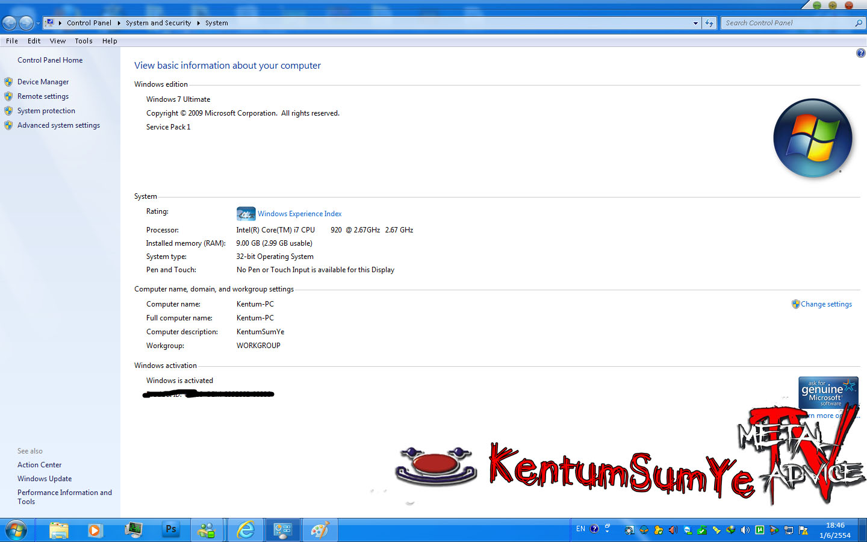The image size is (867, 542).
Task: Click Change settings for computer name
Action: (x=826, y=304)
